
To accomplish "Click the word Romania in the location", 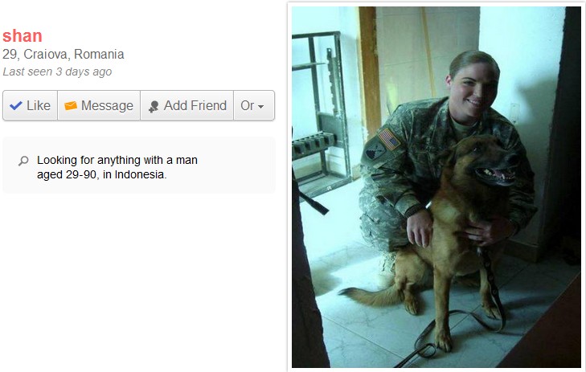I will (x=99, y=54).
